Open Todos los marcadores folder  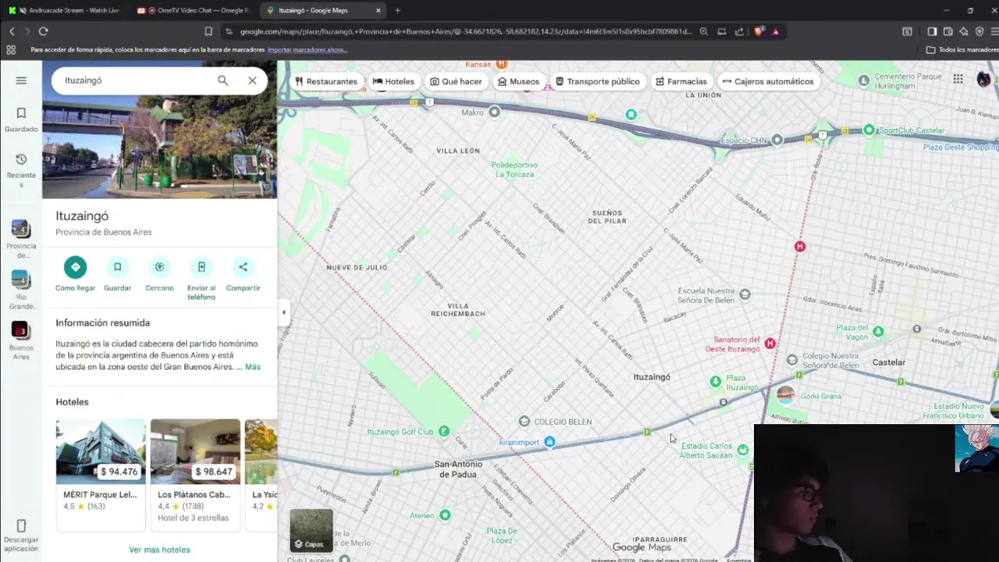[x=962, y=50]
